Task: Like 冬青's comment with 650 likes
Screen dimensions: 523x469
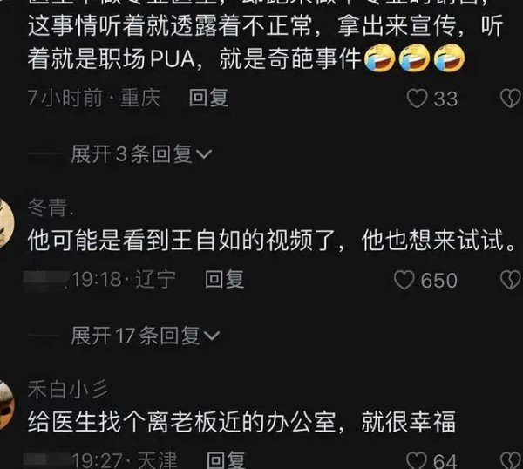Action: pyautogui.click(x=404, y=280)
